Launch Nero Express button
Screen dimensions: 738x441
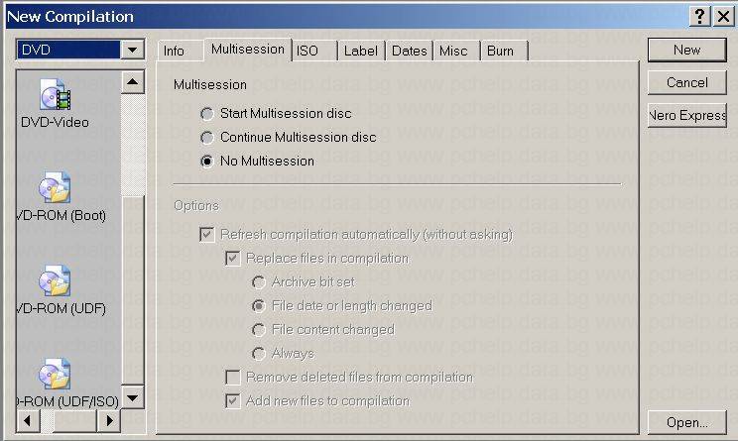point(686,115)
